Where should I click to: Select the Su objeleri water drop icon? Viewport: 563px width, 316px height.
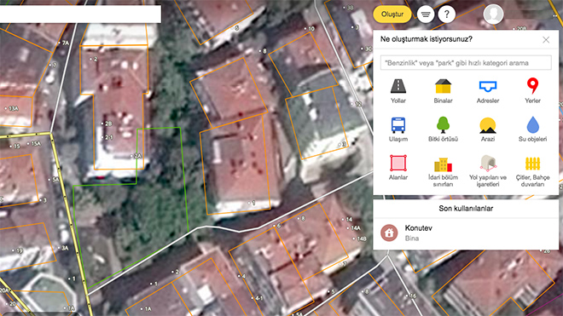point(532,125)
